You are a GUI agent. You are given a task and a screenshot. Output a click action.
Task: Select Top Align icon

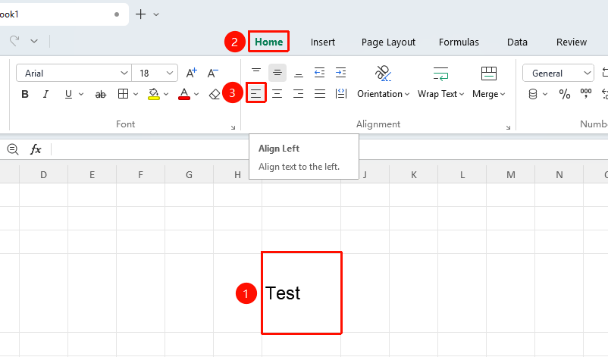pyautogui.click(x=256, y=73)
